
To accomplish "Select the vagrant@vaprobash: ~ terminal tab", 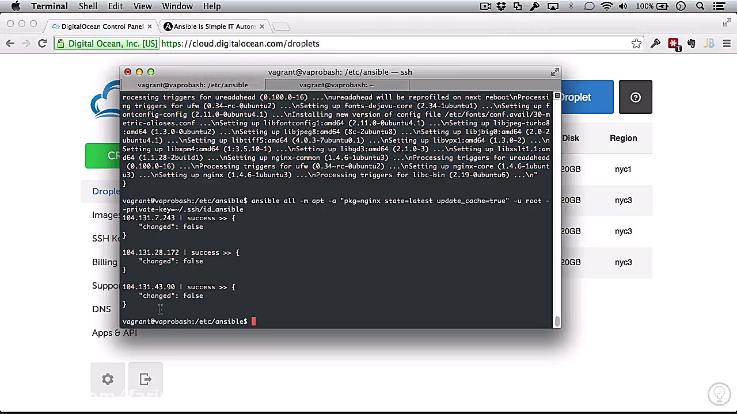I will point(337,85).
